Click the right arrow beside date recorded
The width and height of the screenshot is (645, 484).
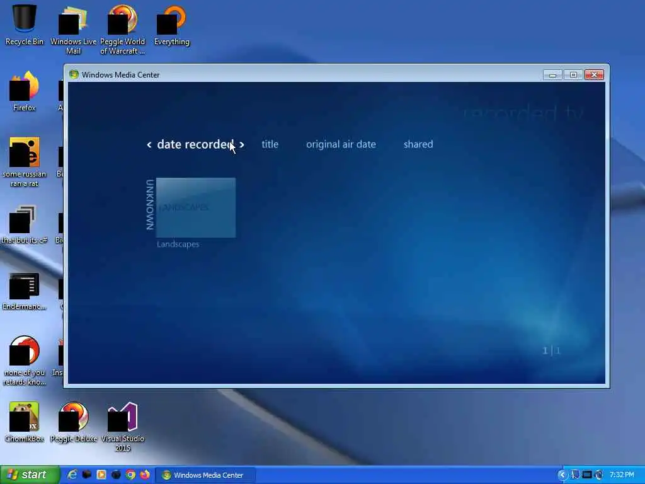click(242, 144)
